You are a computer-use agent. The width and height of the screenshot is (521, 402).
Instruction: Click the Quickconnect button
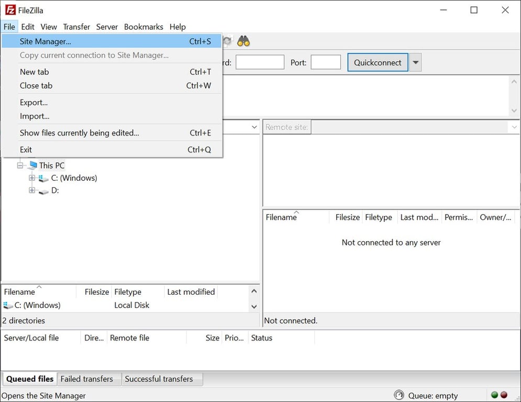click(x=378, y=62)
